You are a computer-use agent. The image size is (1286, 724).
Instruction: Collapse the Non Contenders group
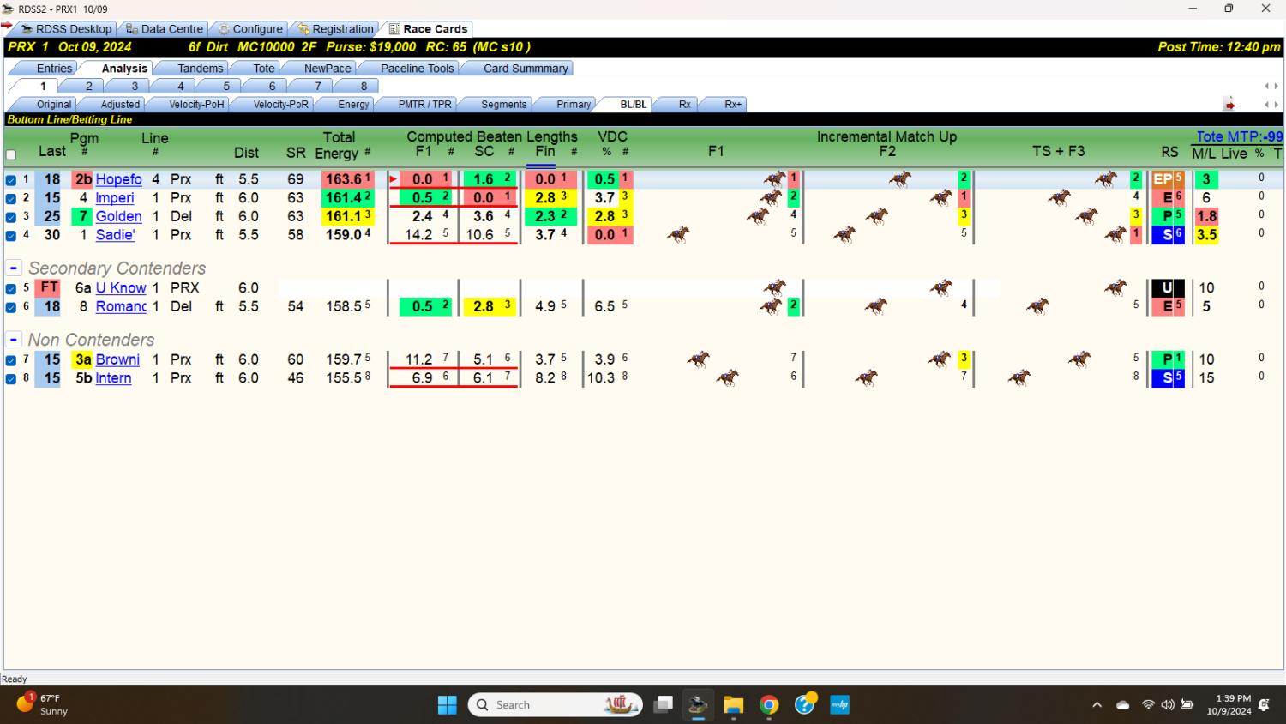tap(14, 340)
